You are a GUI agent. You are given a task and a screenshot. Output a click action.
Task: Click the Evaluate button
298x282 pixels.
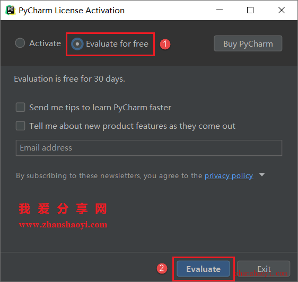[x=203, y=269]
